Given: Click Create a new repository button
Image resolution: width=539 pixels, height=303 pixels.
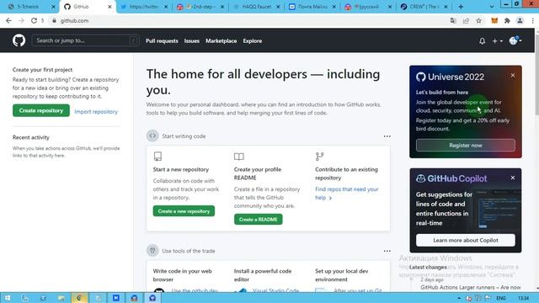Looking at the screenshot, I should 184,211.
